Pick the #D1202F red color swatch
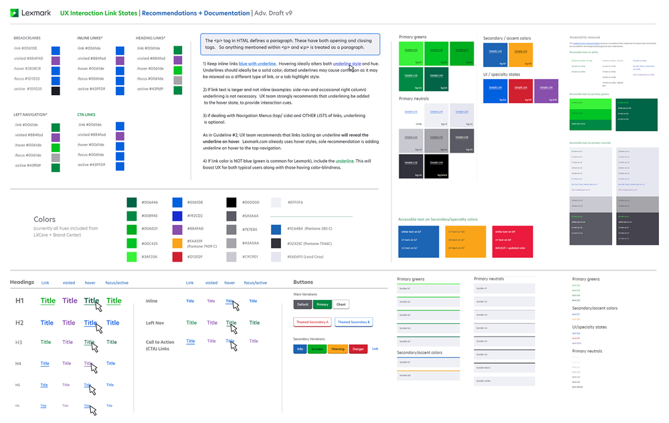The image size is (669, 423). 177,256
